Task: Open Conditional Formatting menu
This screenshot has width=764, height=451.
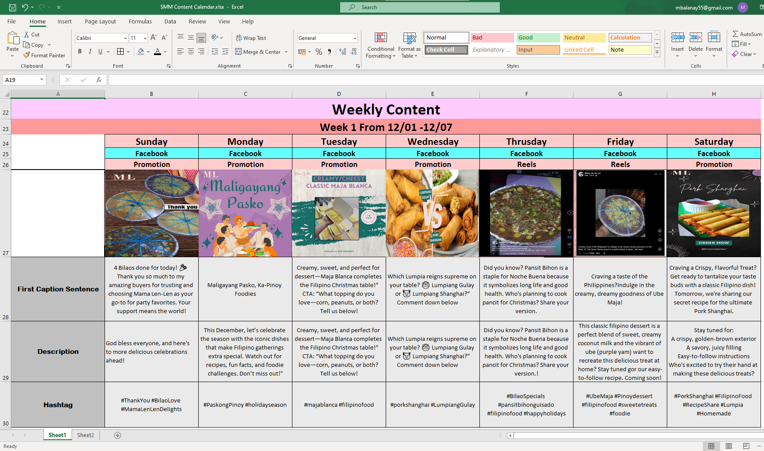Action: (x=380, y=45)
